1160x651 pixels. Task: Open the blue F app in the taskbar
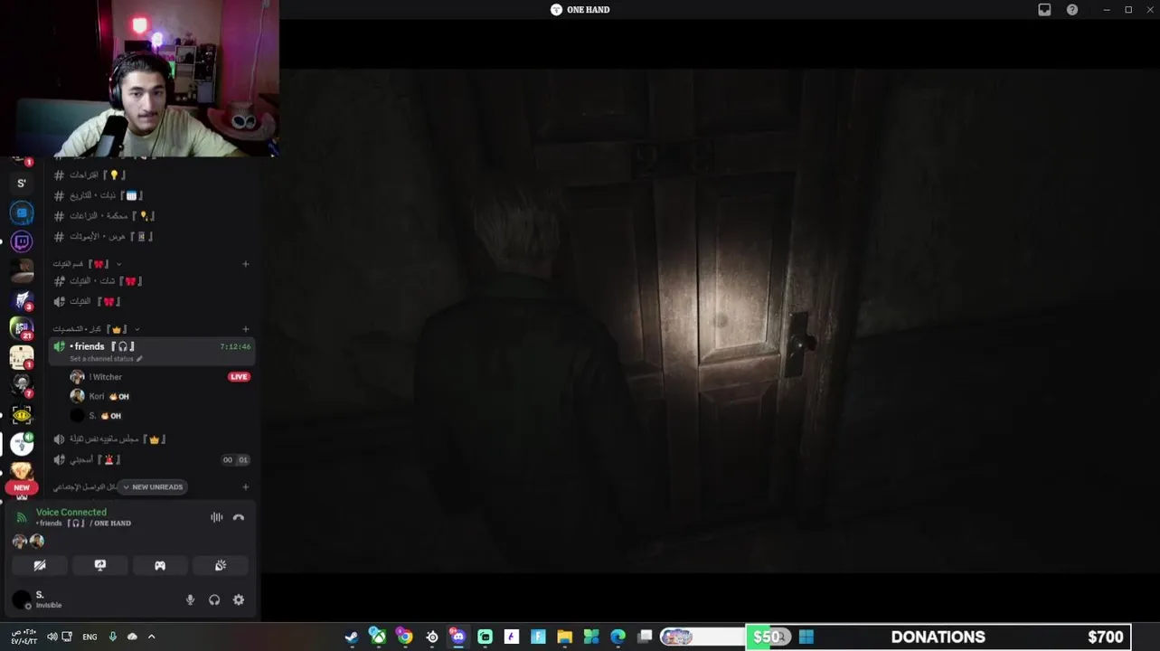(538, 637)
